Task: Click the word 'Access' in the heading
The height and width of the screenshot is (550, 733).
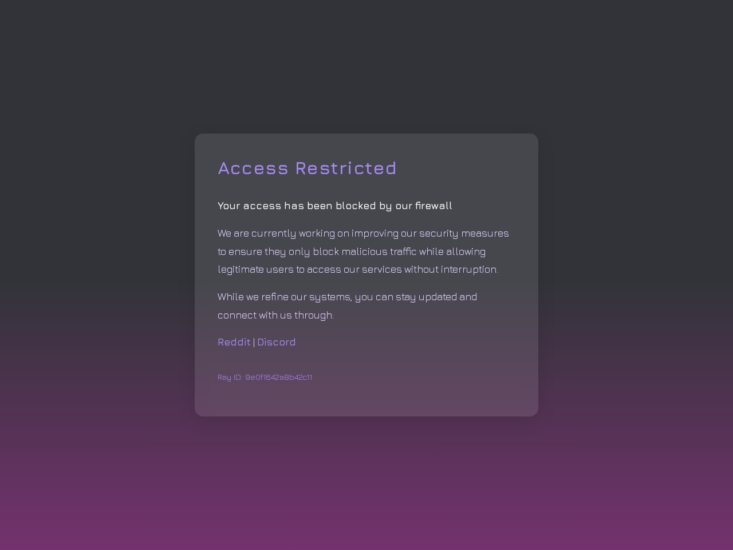Action: (253, 168)
